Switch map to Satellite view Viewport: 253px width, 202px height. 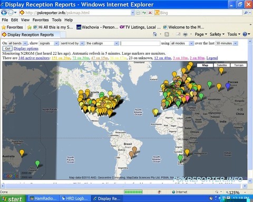click(222, 65)
